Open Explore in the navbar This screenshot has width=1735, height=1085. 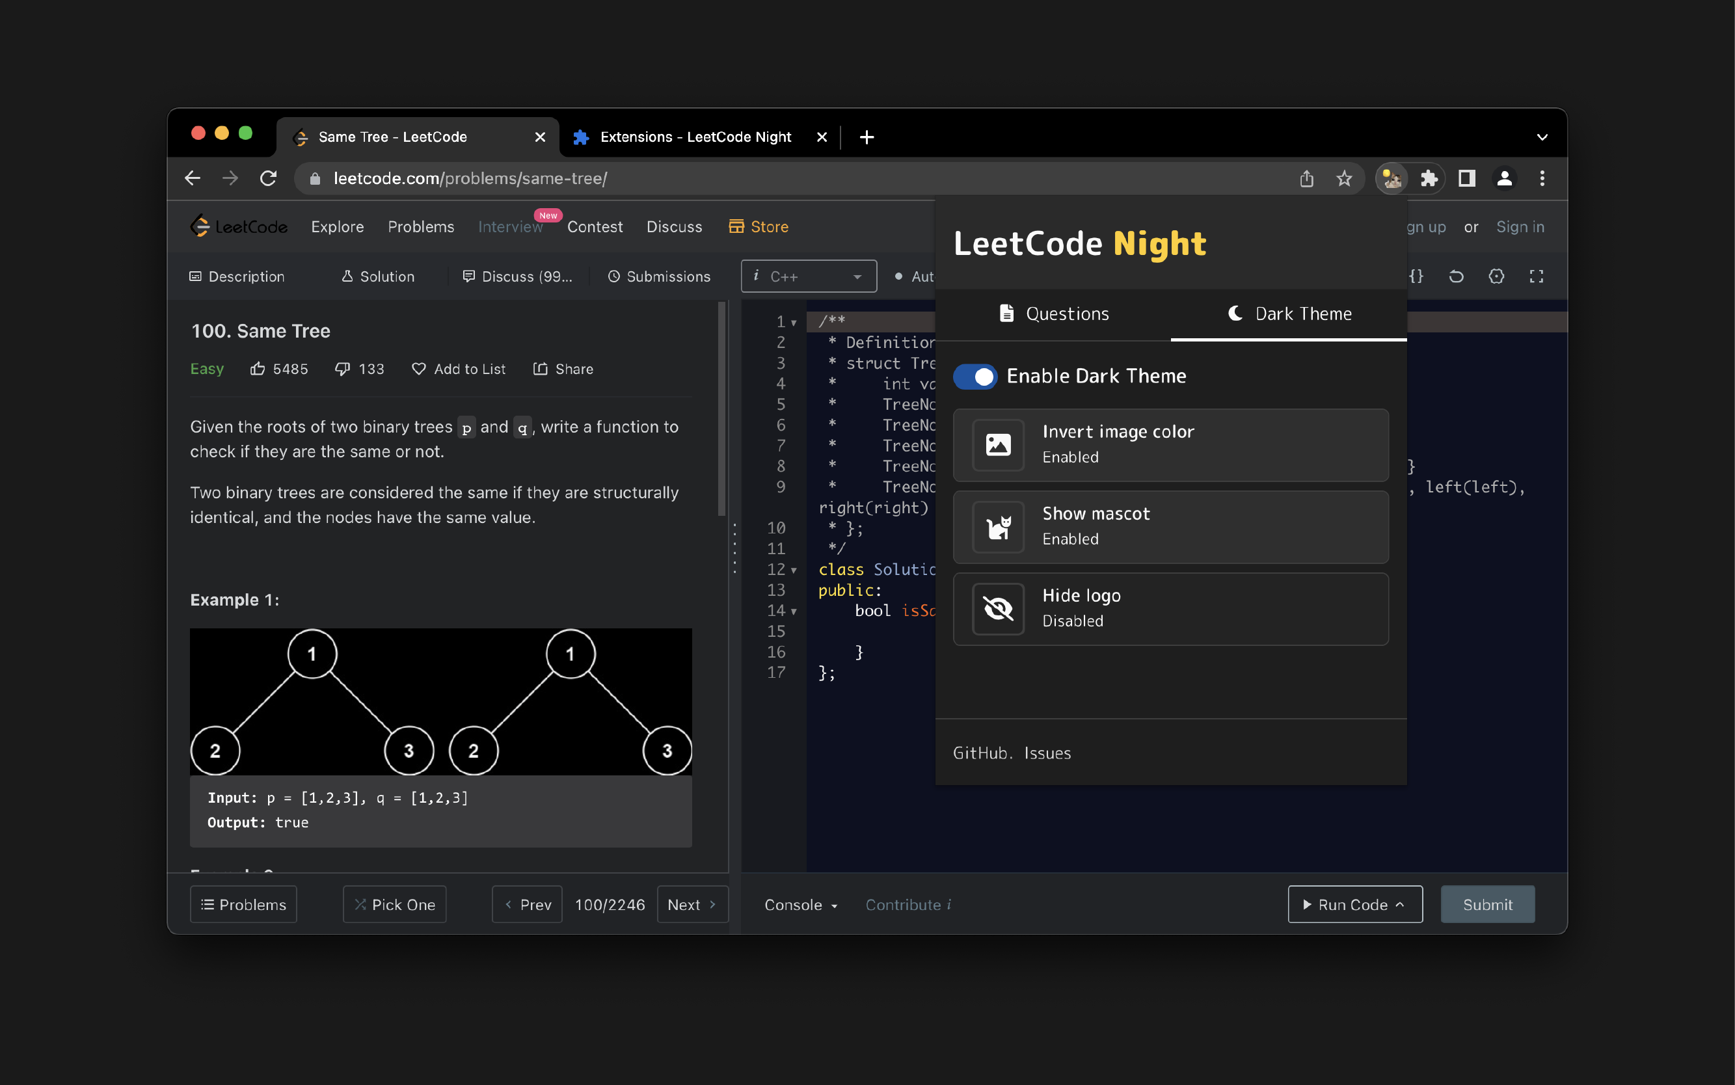(x=337, y=227)
